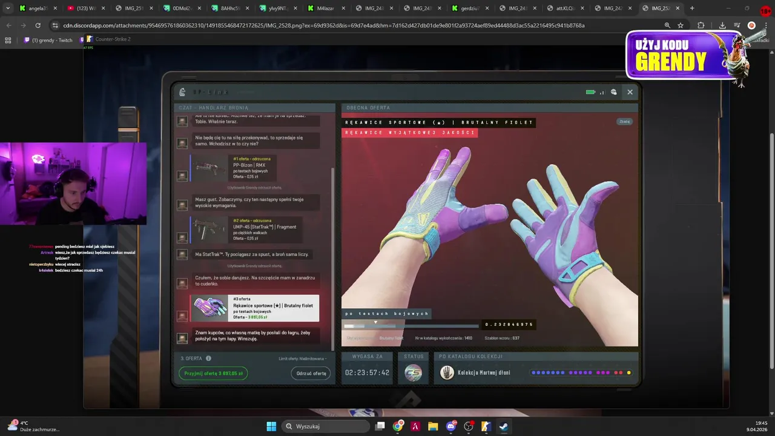
Task: Switch to the 0DMol2 browser tab
Action: coord(182,8)
